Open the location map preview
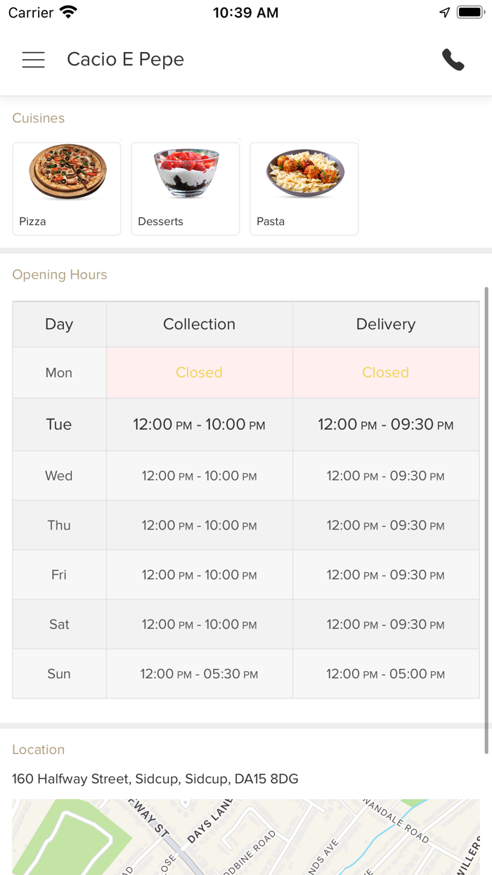The image size is (492, 875). point(246,837)
